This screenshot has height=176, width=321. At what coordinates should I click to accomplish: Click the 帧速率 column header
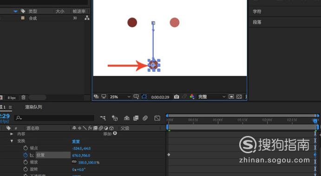(x=79, y=11)
